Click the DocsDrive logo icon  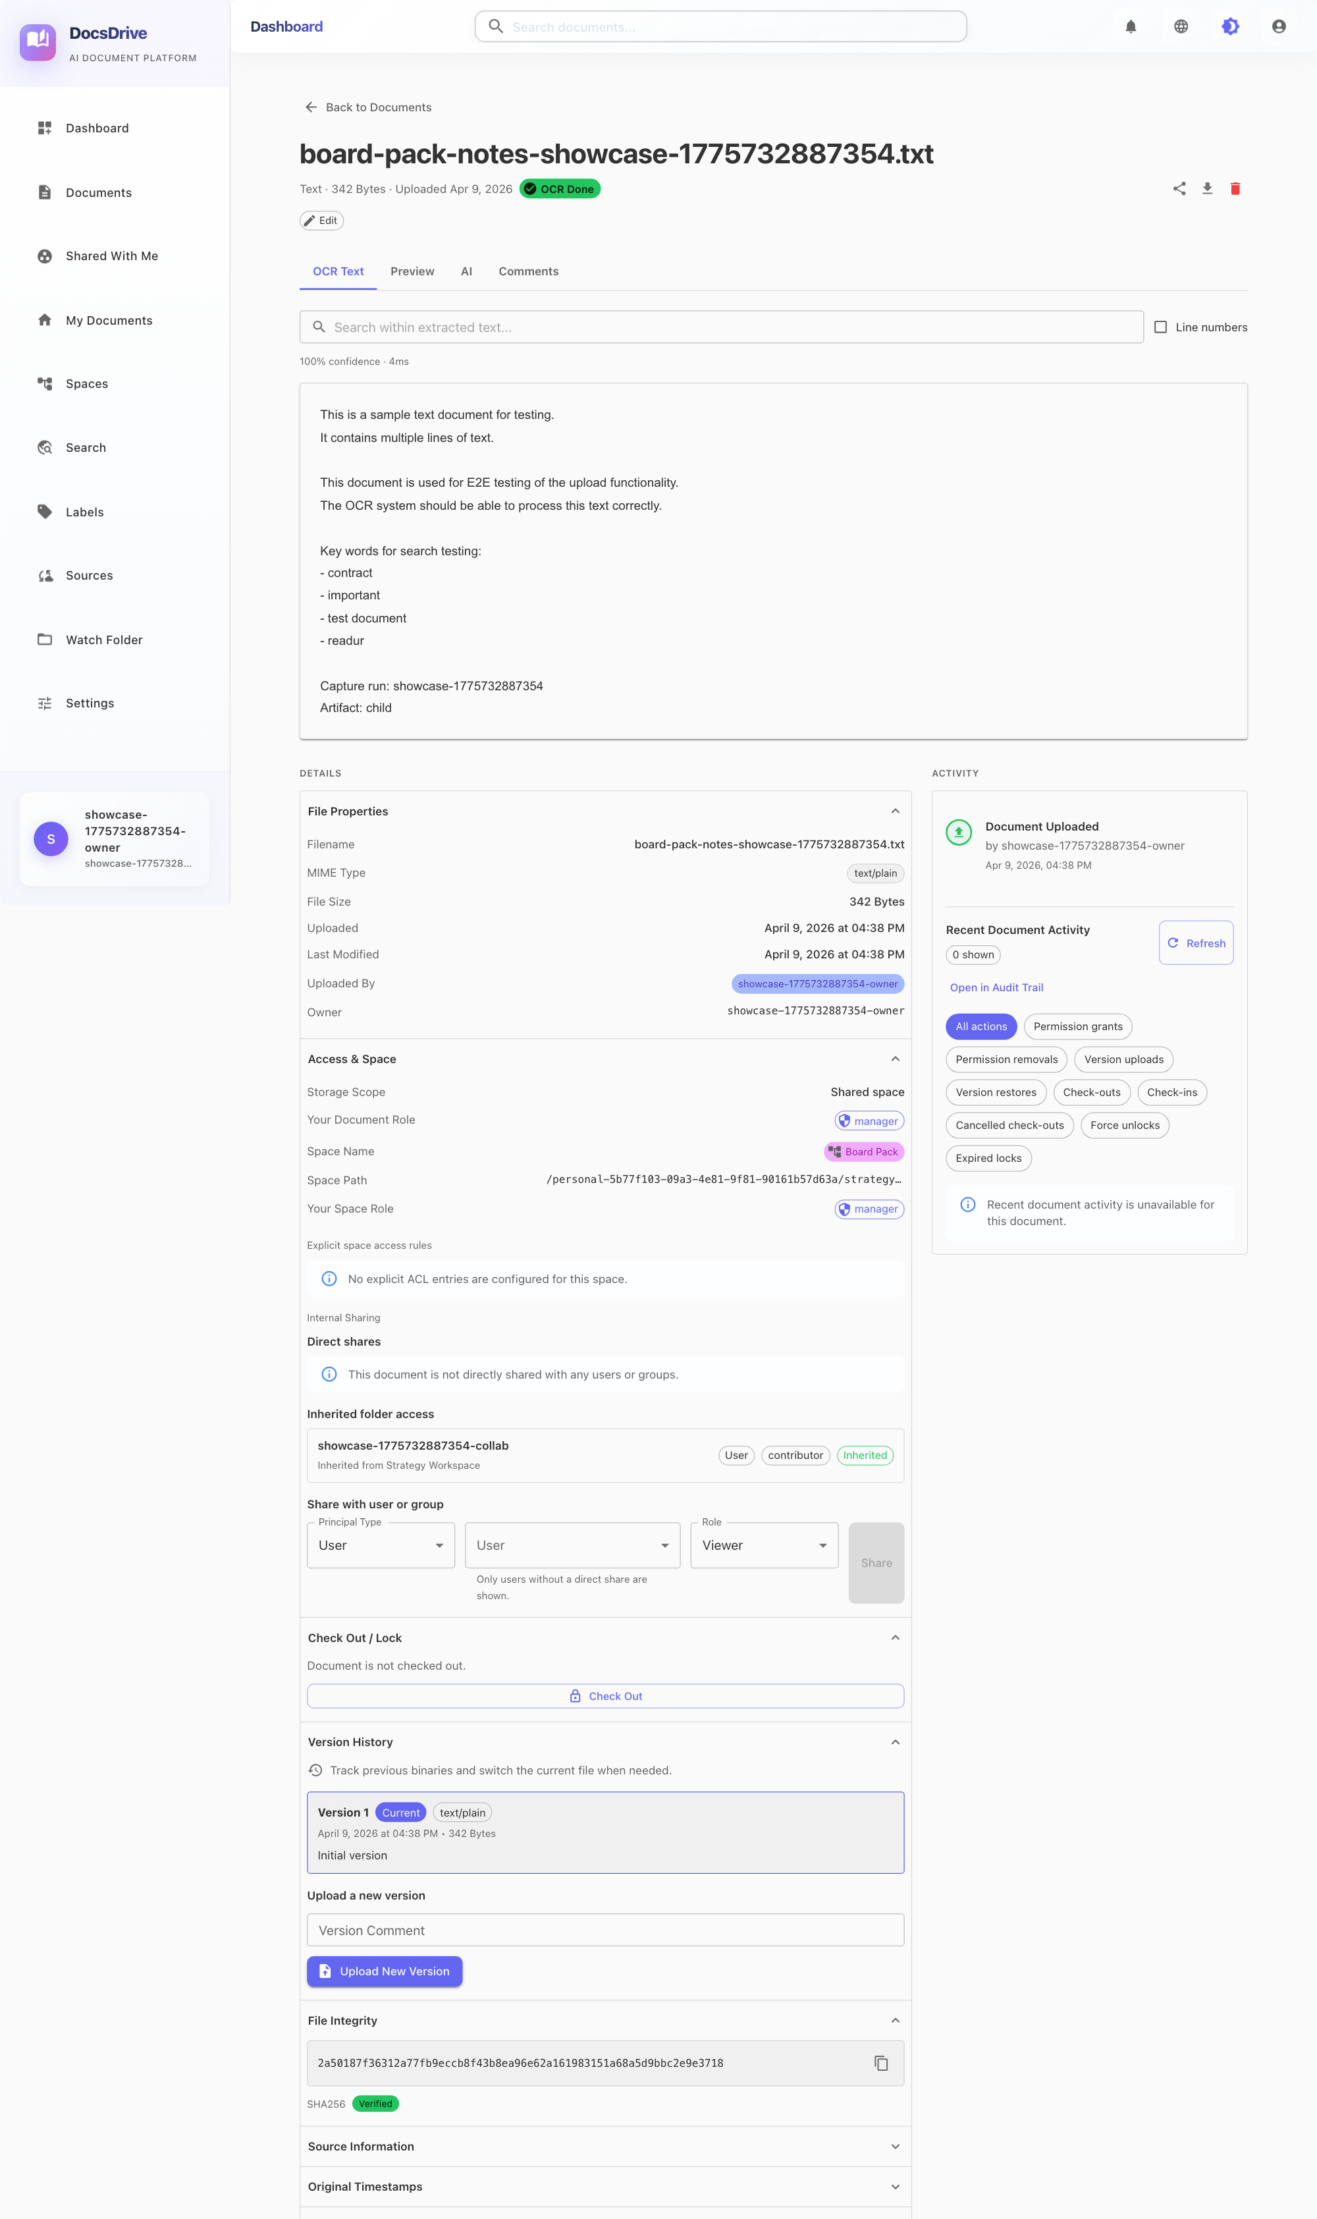[x=38, y=43]
